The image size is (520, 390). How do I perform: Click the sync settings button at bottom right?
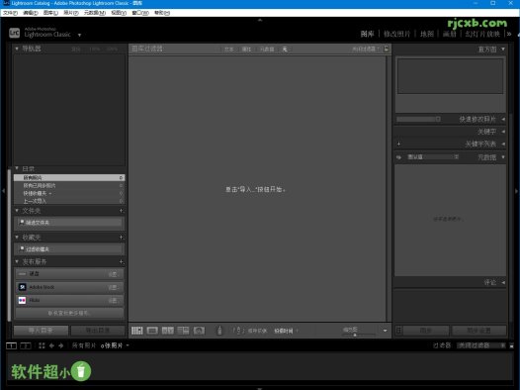click(x=478, y=331)
